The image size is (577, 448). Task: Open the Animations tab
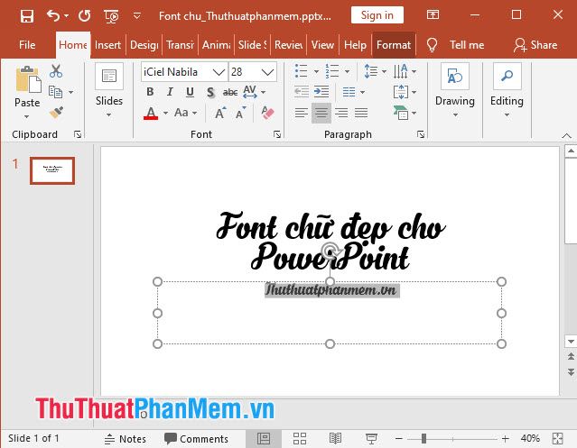pyautogui.click(x=217, y=45)
